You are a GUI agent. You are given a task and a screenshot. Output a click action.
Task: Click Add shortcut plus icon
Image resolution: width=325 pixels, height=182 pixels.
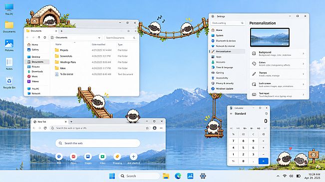[133, 157]
